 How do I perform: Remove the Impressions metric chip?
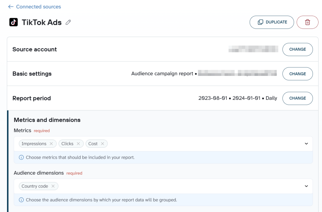pyautogui.click(x=51, y=144)
